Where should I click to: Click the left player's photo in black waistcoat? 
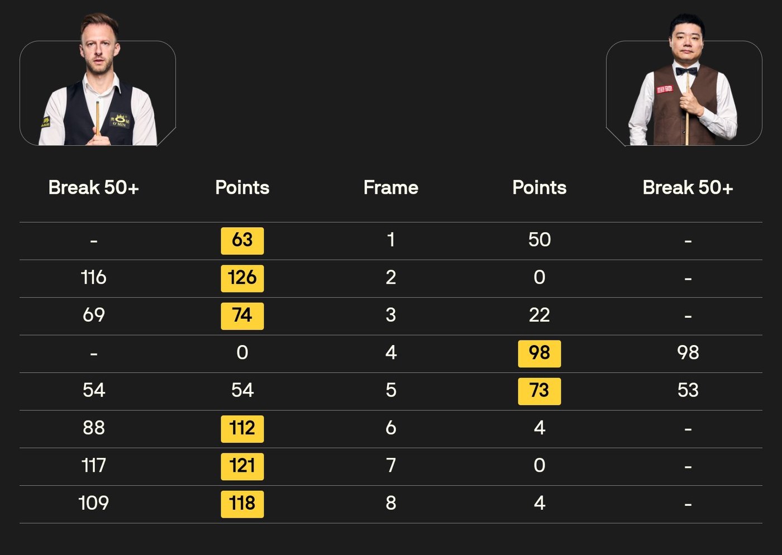98,84
